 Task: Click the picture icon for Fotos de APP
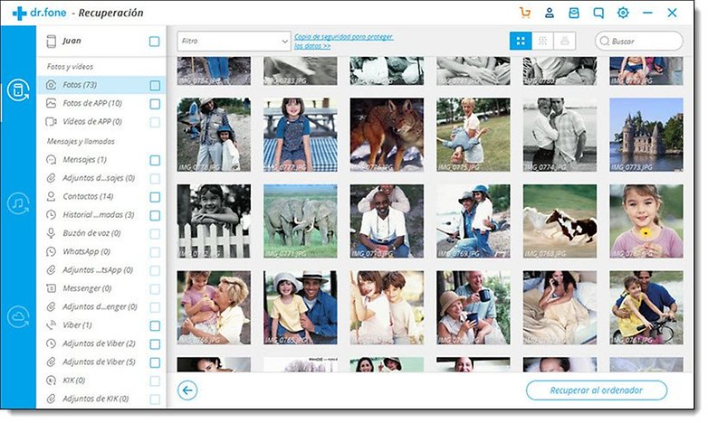coord(52,103)
